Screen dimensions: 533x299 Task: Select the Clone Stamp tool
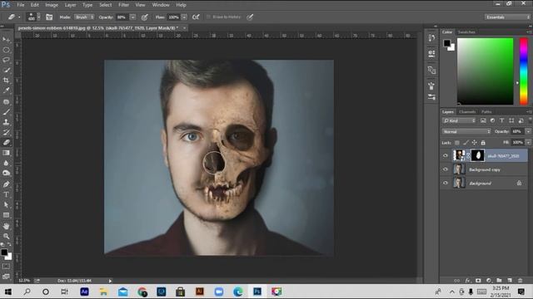[x=6, y=122]
